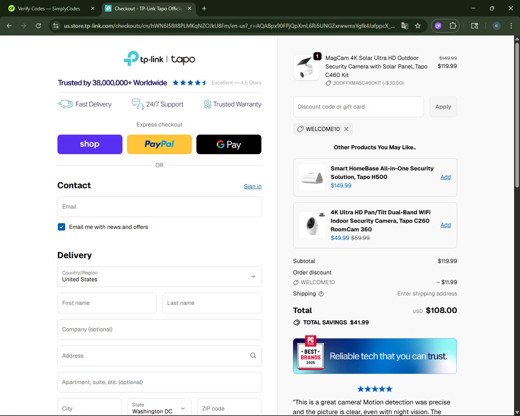The width and height of the screenshot is (520, 416).
Task: Click the browser address bar URL
Action: tap(229, 26)
